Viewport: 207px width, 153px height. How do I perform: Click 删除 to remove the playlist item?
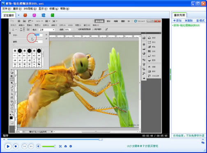[x=189, y=21]
